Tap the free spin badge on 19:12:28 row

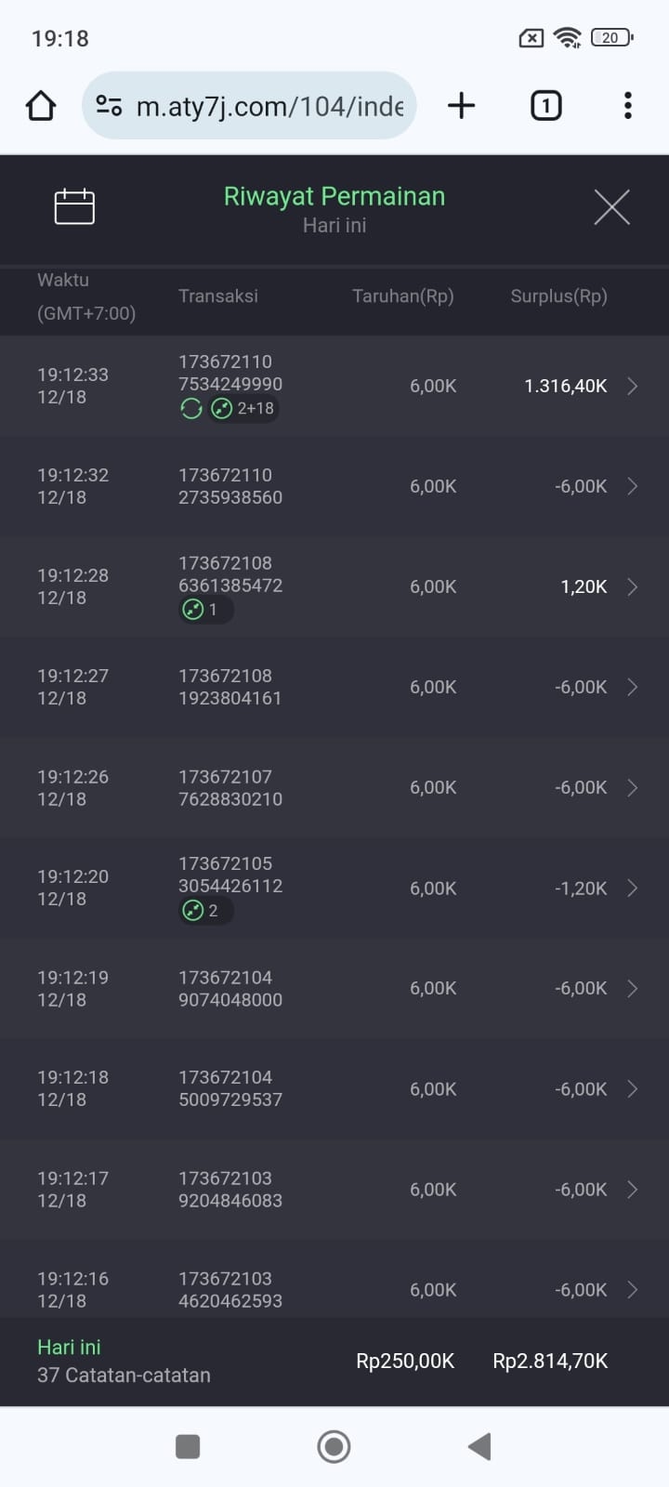tap(204, 610)
